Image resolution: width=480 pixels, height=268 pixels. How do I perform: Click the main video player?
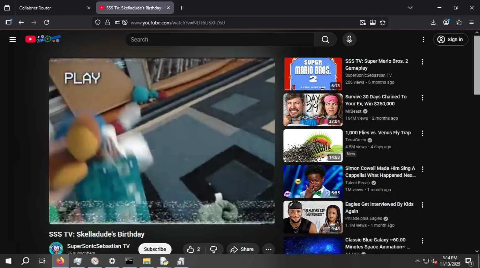pos(162,141)
